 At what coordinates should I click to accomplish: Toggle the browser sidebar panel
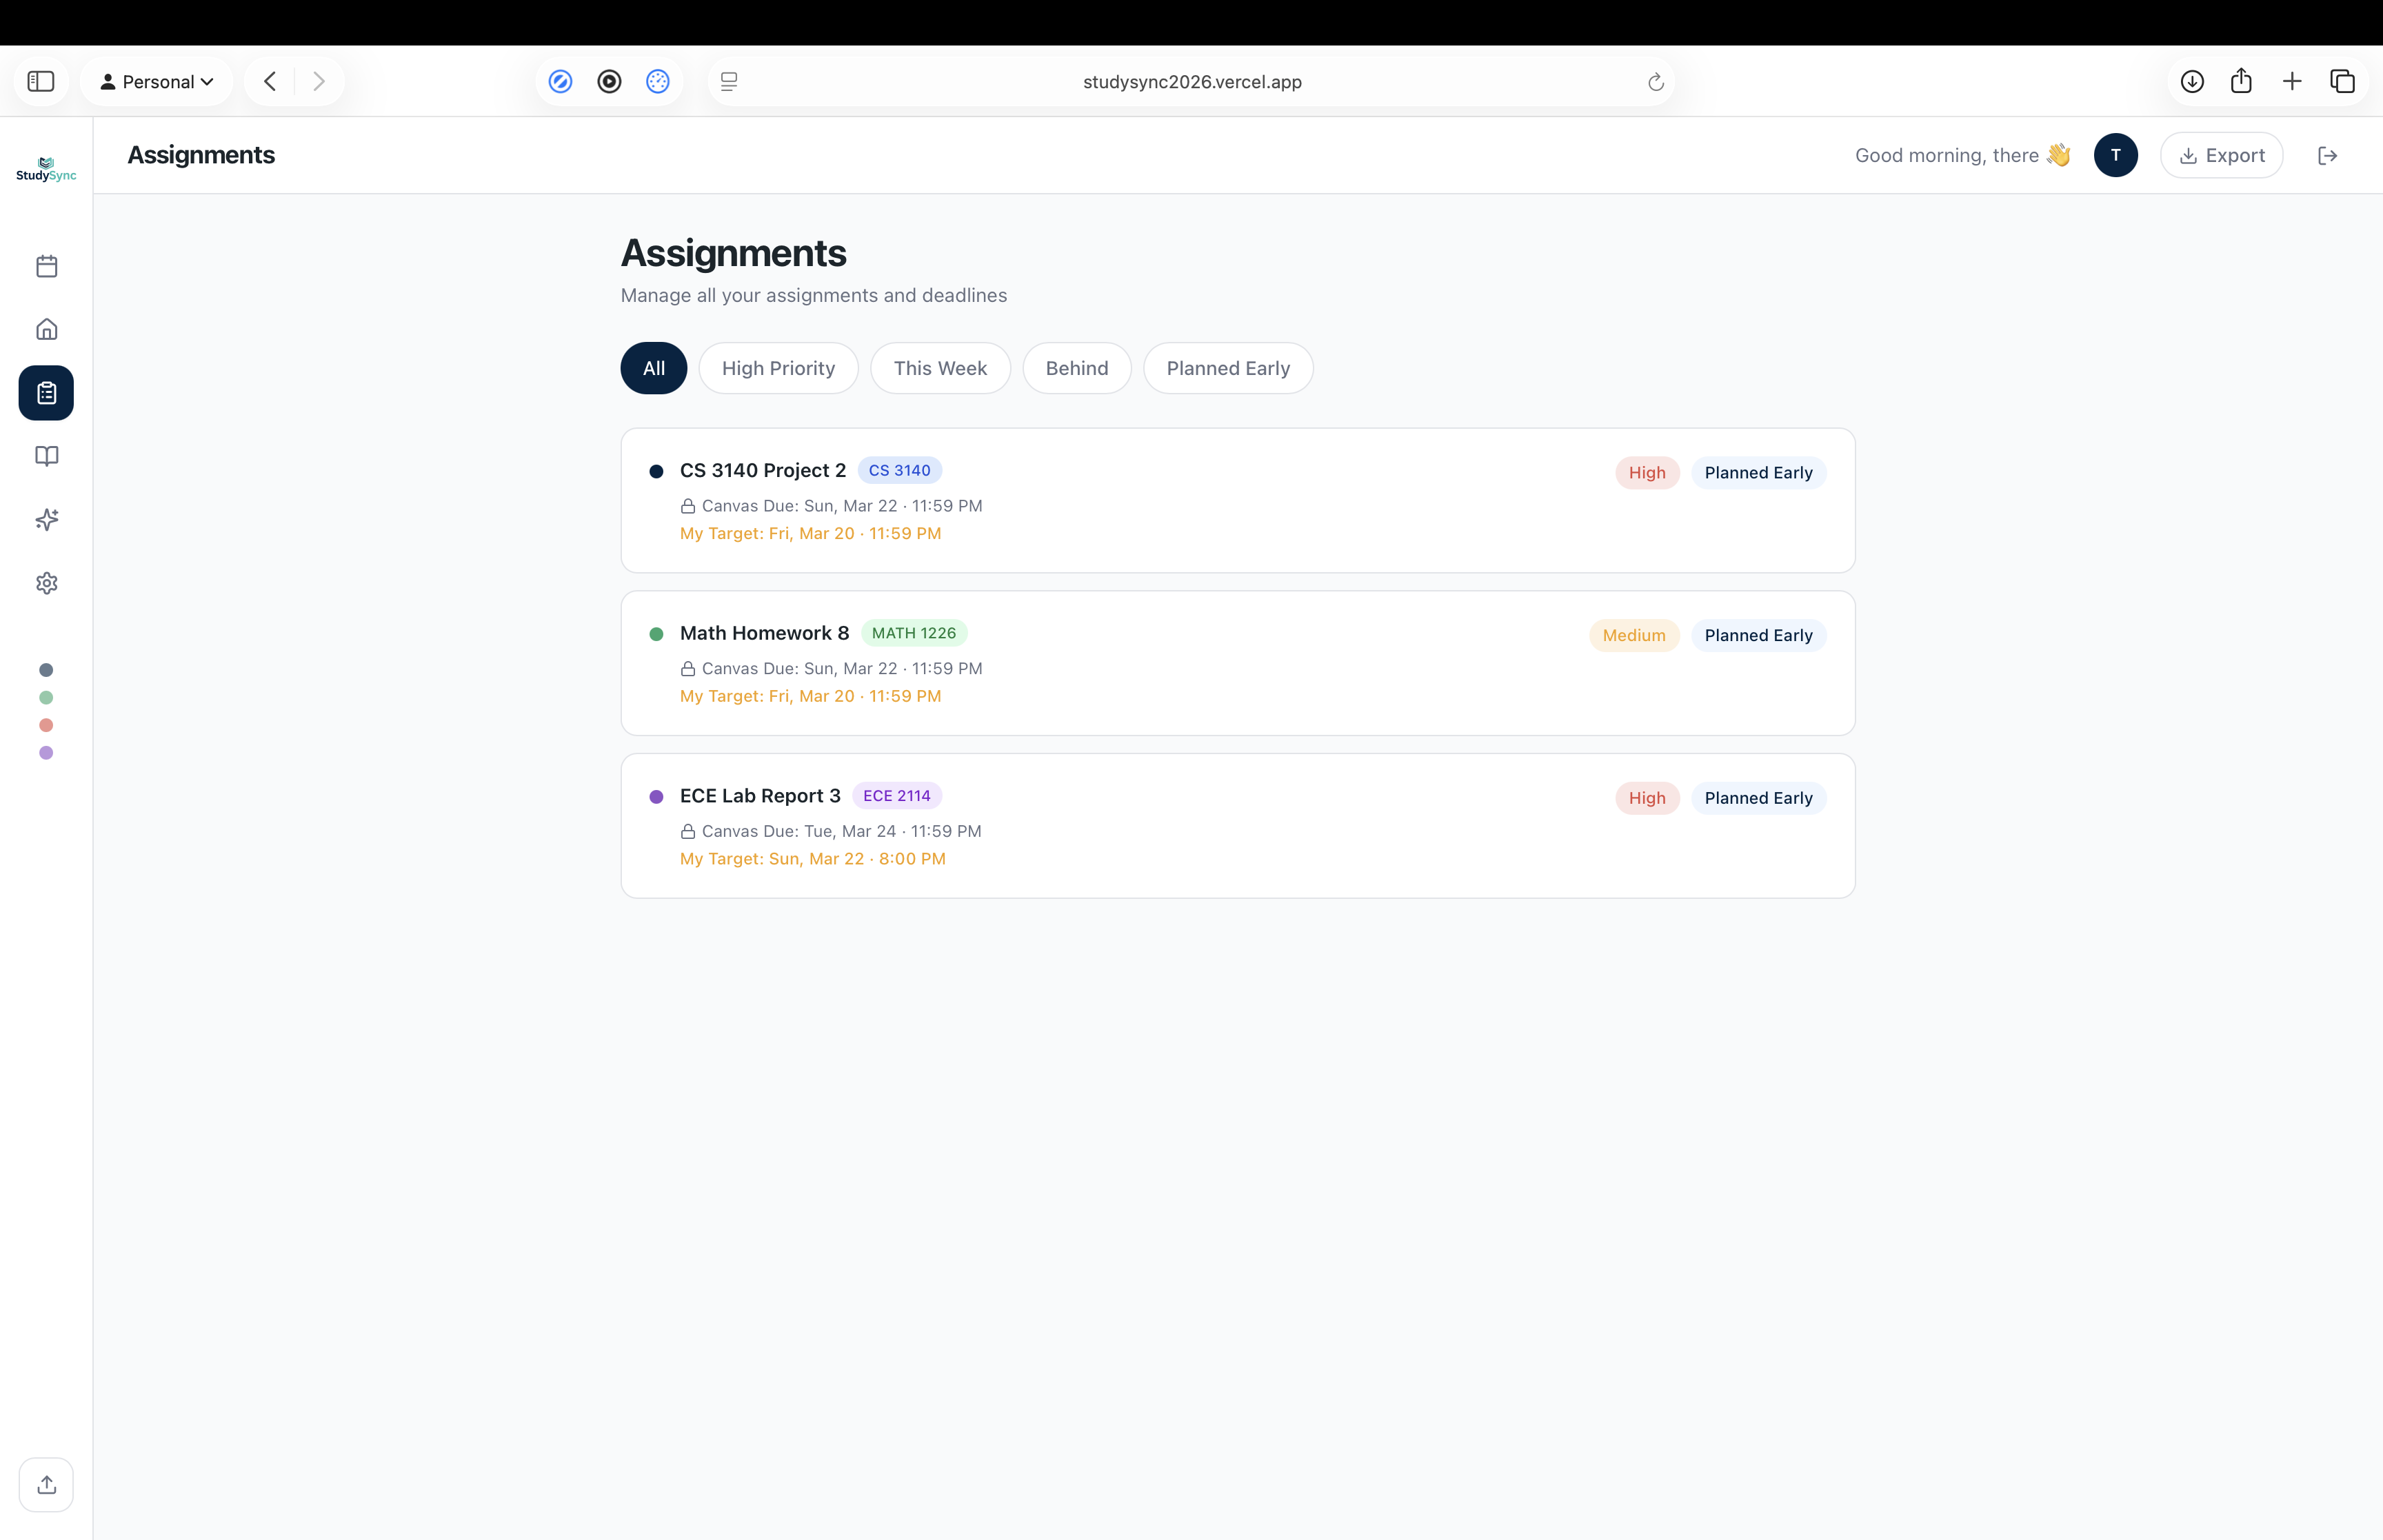point(41,81)
